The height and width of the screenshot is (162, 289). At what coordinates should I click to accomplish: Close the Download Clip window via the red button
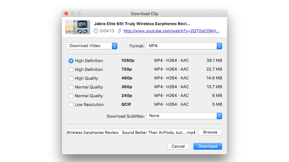point(66,13)
